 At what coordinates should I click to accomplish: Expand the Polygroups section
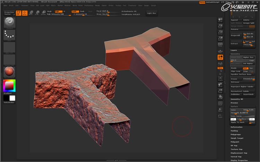[x=236, y=134]
